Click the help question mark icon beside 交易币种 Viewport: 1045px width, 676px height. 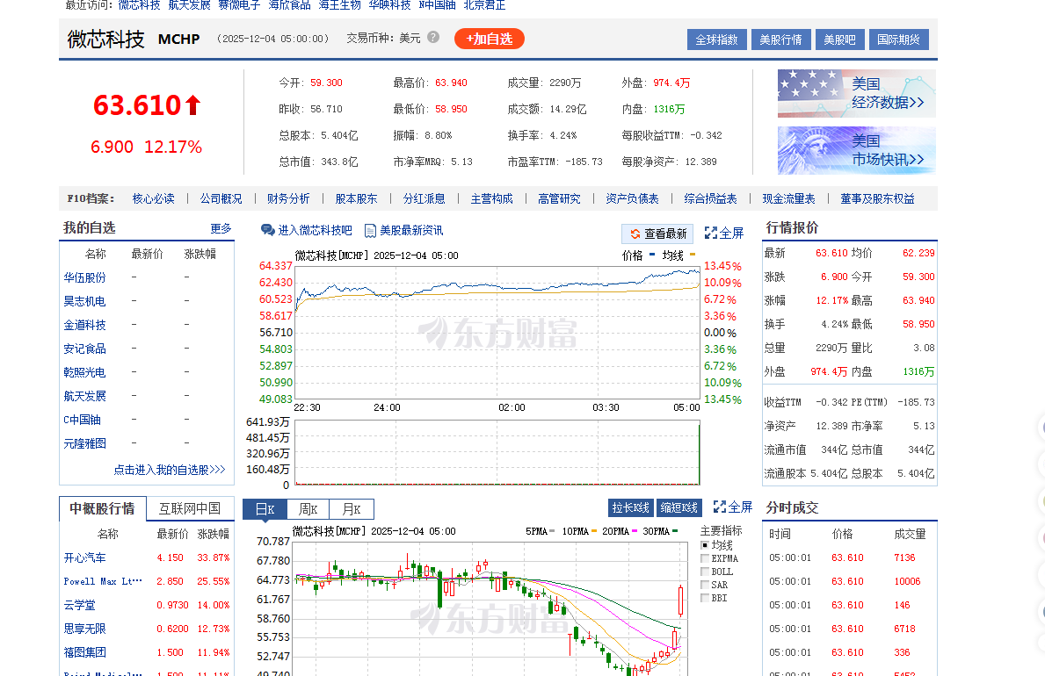coord(433,37)
